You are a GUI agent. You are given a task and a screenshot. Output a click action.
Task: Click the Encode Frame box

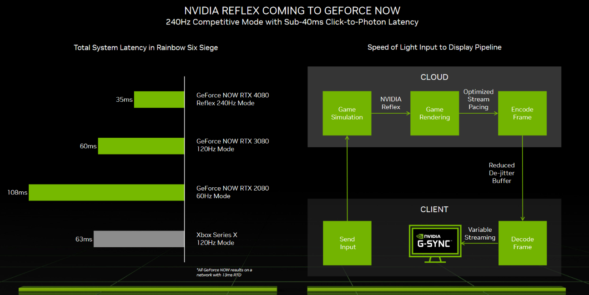tap(522, 113)
